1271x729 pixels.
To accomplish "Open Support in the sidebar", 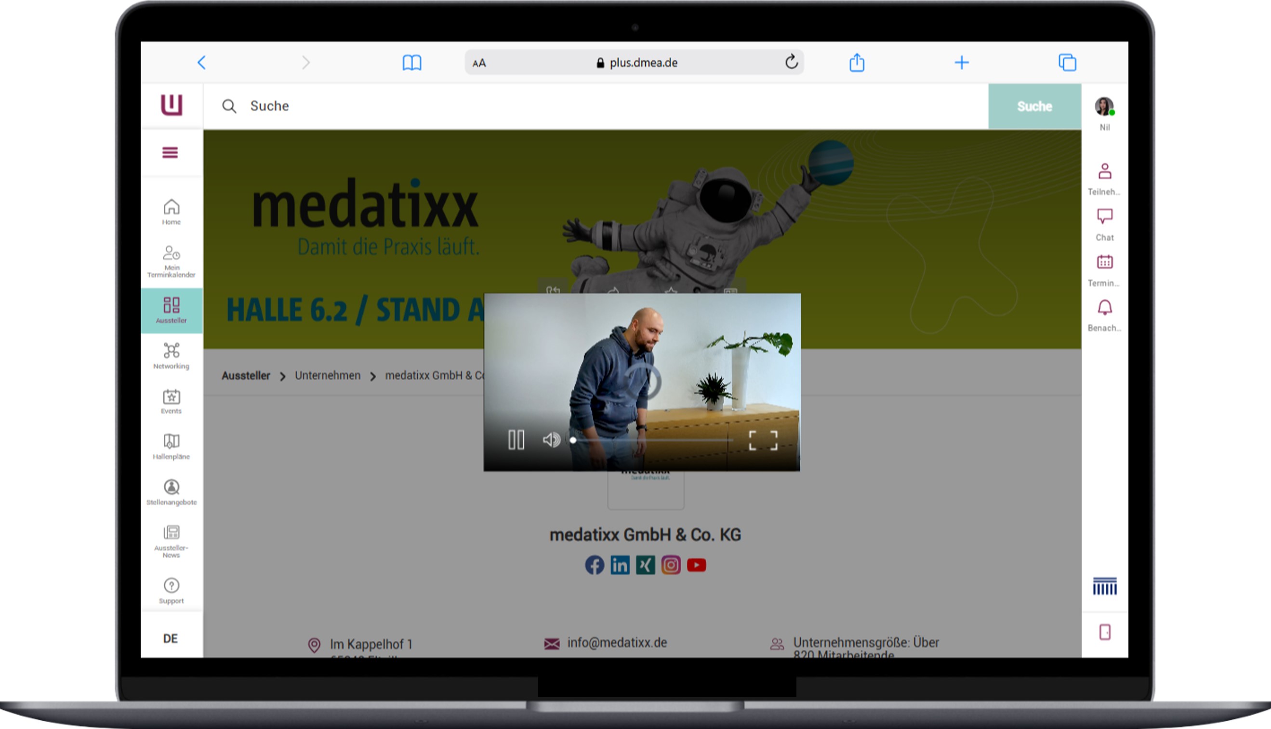I will pos(172,591).
